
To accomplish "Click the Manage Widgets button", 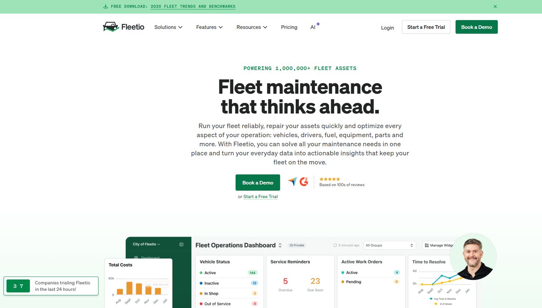I will tap(439, 245).
